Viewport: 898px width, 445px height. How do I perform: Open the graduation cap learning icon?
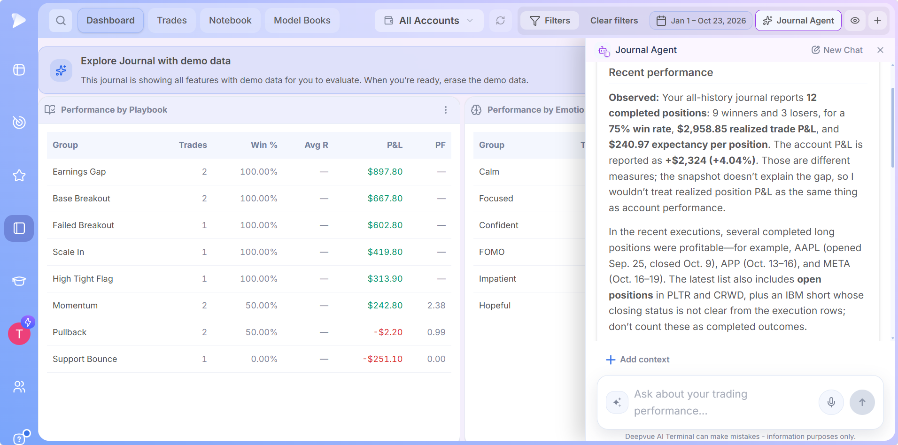click(x=19, y=281)
